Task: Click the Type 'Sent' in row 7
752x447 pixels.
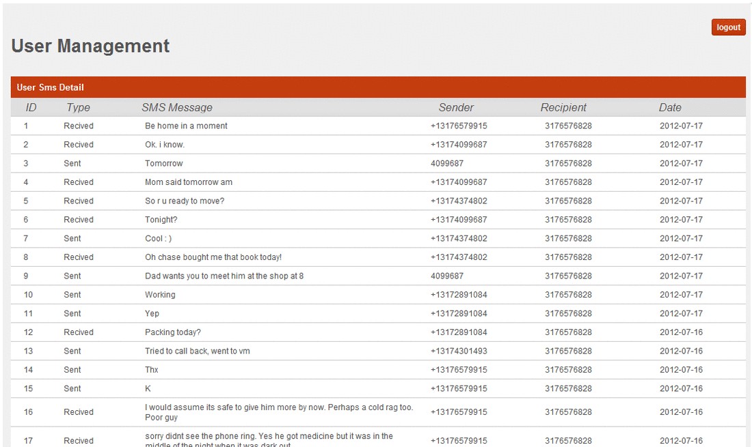Action: point(72,238)
